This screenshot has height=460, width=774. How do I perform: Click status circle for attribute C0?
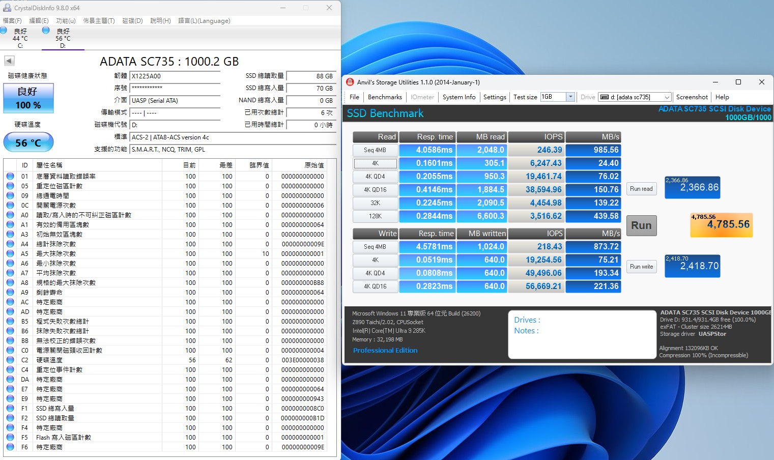click(x=10, y=350)
